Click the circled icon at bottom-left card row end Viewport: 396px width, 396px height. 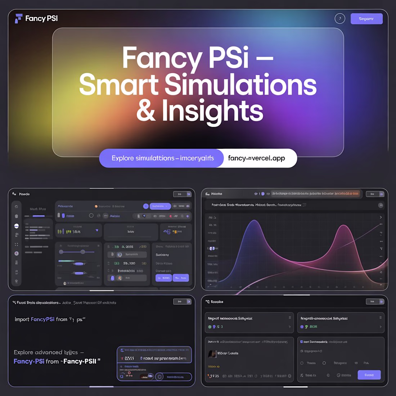pyautogui.click(x=290, y=376)
